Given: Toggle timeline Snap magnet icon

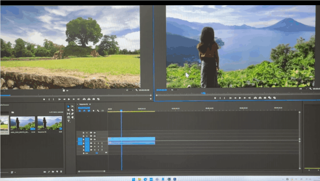Looking at the screenshot, I should 84,111.
